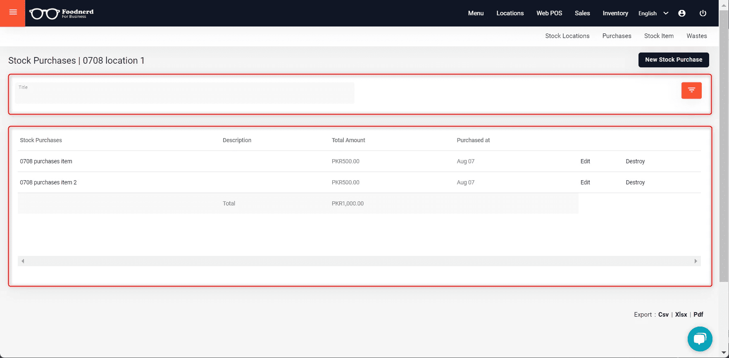Image resolution: width=729 pixels, height=358 pixels.
Task: Open Web POS from navigation
Action: [549, 13]
